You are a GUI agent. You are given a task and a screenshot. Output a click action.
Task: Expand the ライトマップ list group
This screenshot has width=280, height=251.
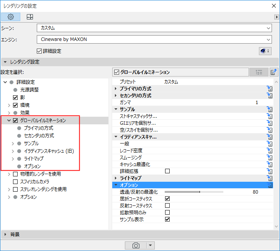tap(116, 178)
